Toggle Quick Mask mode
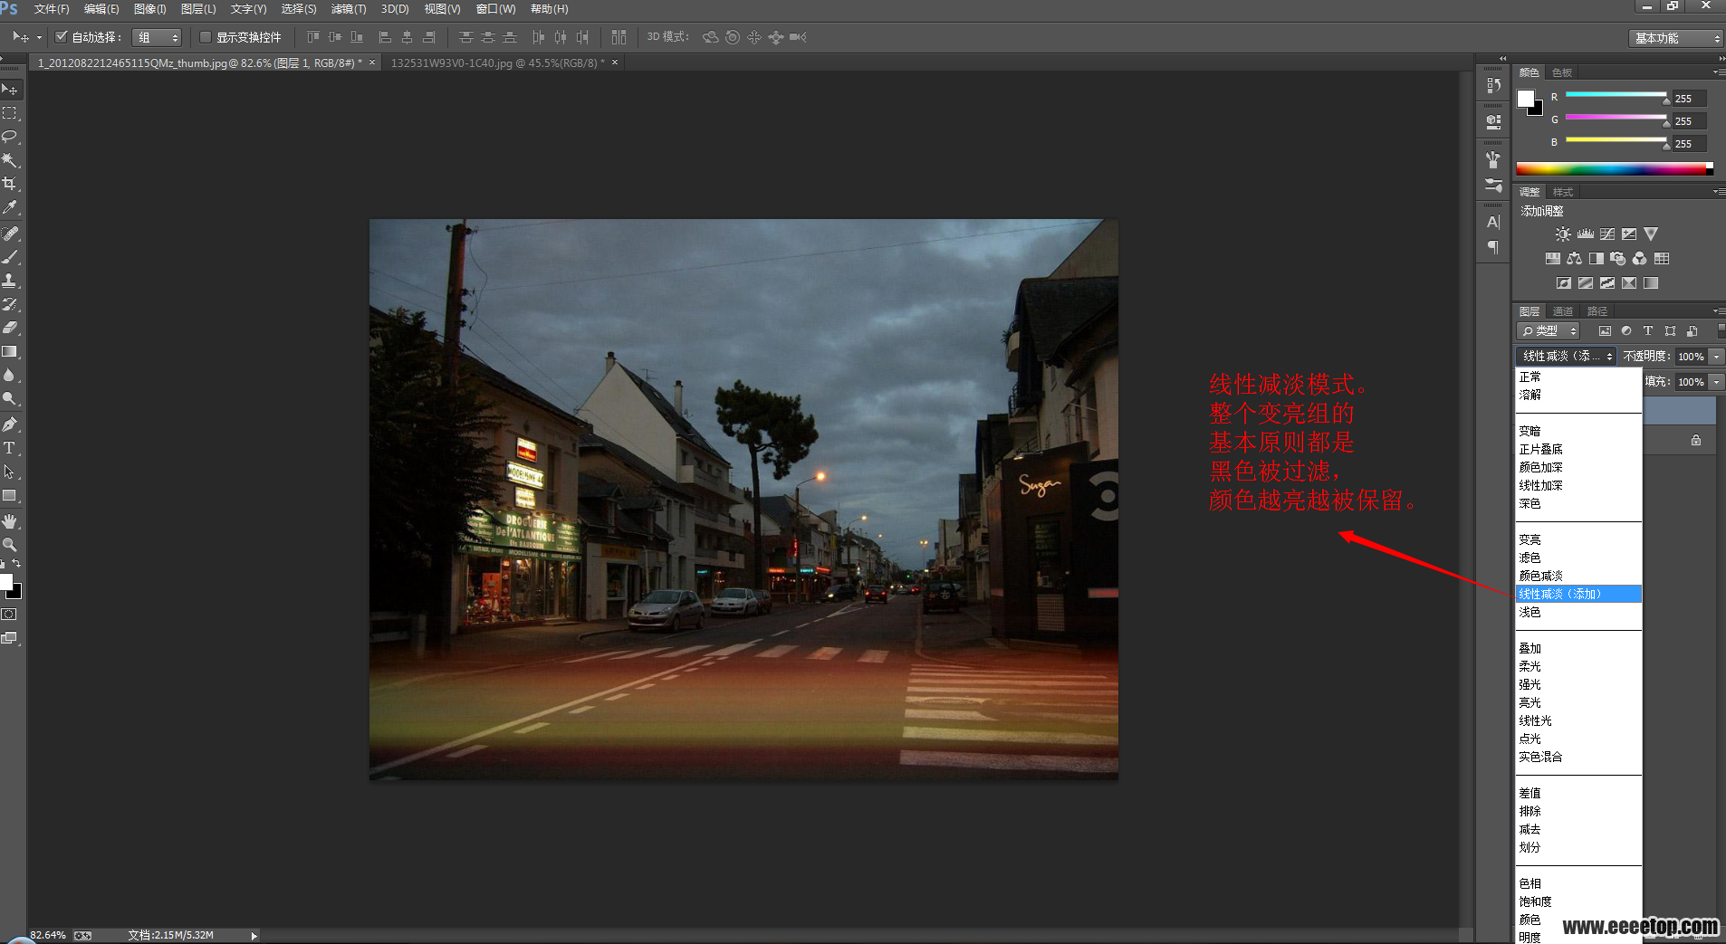The image size is (1726, 944). pyautogui.click(x=9, y=615)
